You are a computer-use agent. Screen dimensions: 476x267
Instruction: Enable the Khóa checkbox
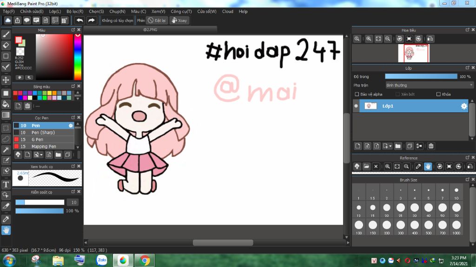pyautogui.click(x=438, y=94)
